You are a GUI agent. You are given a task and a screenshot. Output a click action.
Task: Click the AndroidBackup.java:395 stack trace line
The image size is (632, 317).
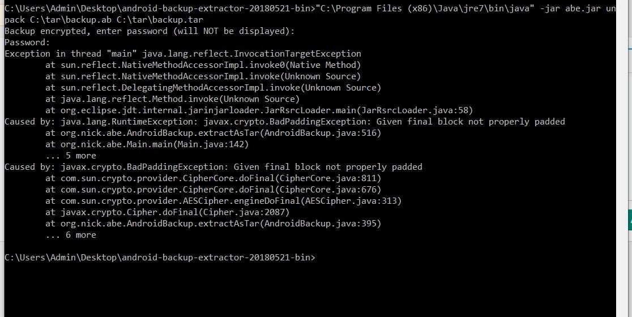pos(213,224)
